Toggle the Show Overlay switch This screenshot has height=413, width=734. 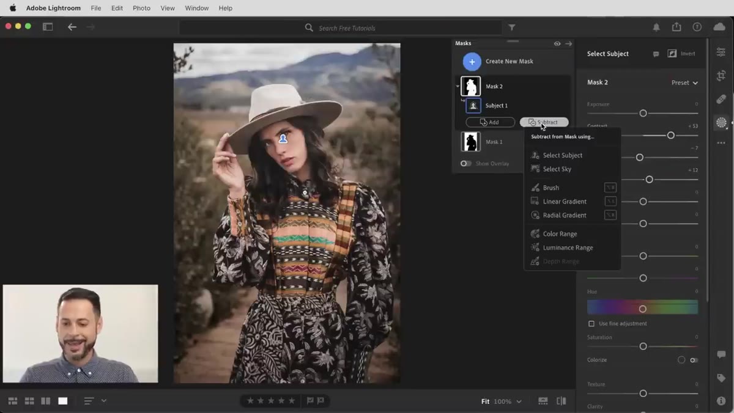pyautogui.click(x=465, y=164)
